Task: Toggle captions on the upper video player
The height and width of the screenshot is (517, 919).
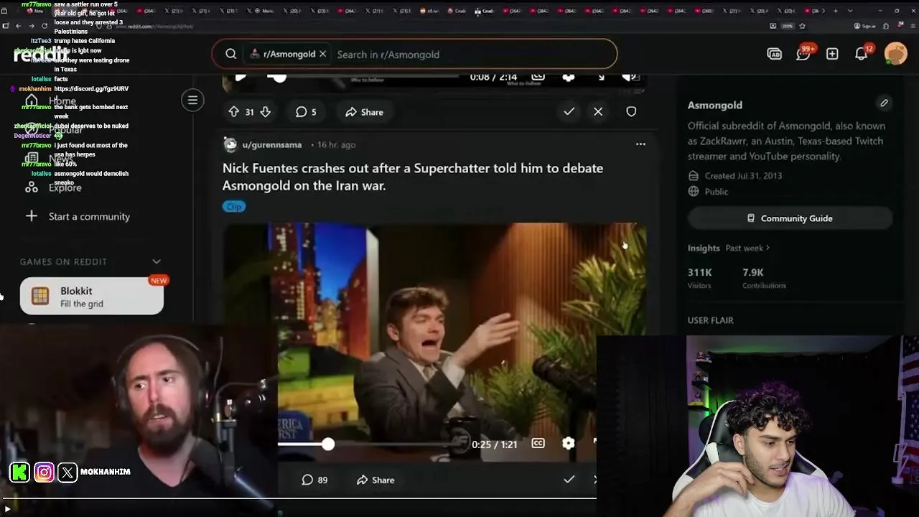Action: (538, 77)
